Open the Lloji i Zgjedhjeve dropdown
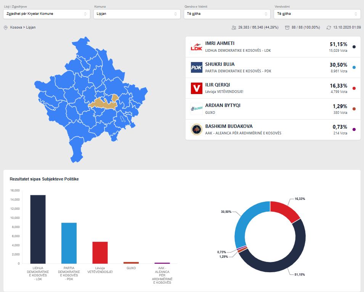364x292 pixels. (46, 14)
